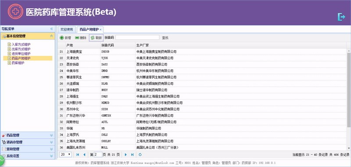The width and height of the screenshot is (351, 167).
Task: Click the IP: 192.168.0.1 footer text
Action: pos(264,163)
